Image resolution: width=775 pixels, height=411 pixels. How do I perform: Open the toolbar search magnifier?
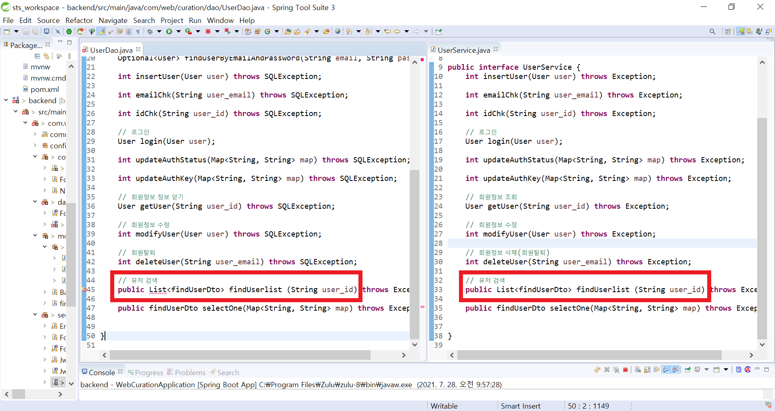[712, 31]
